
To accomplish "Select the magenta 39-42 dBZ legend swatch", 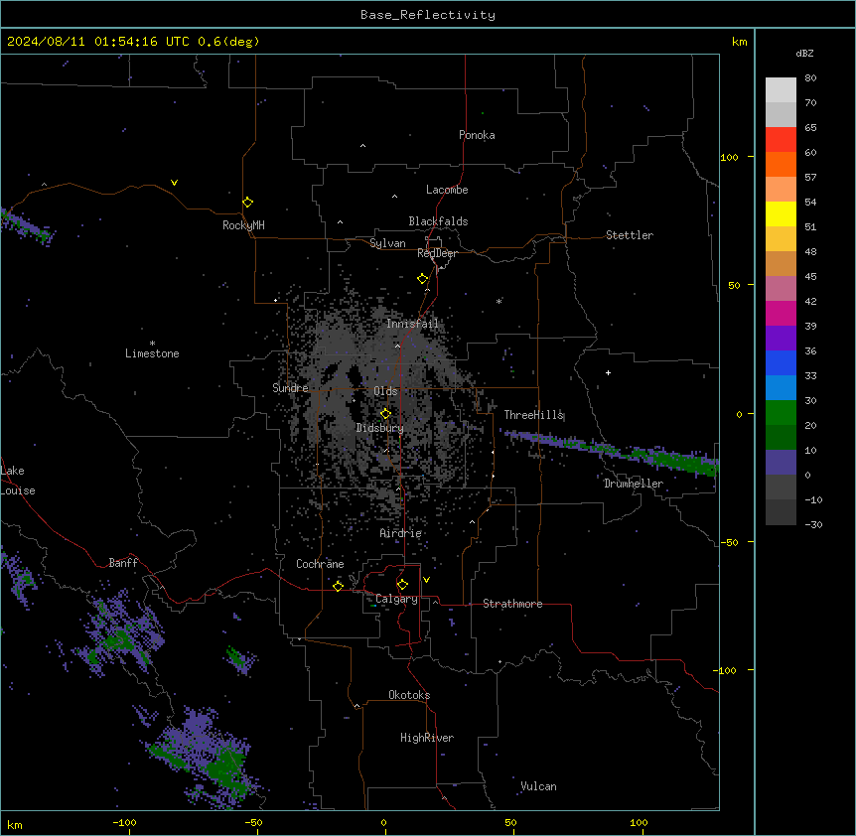I will click(781, 313).
